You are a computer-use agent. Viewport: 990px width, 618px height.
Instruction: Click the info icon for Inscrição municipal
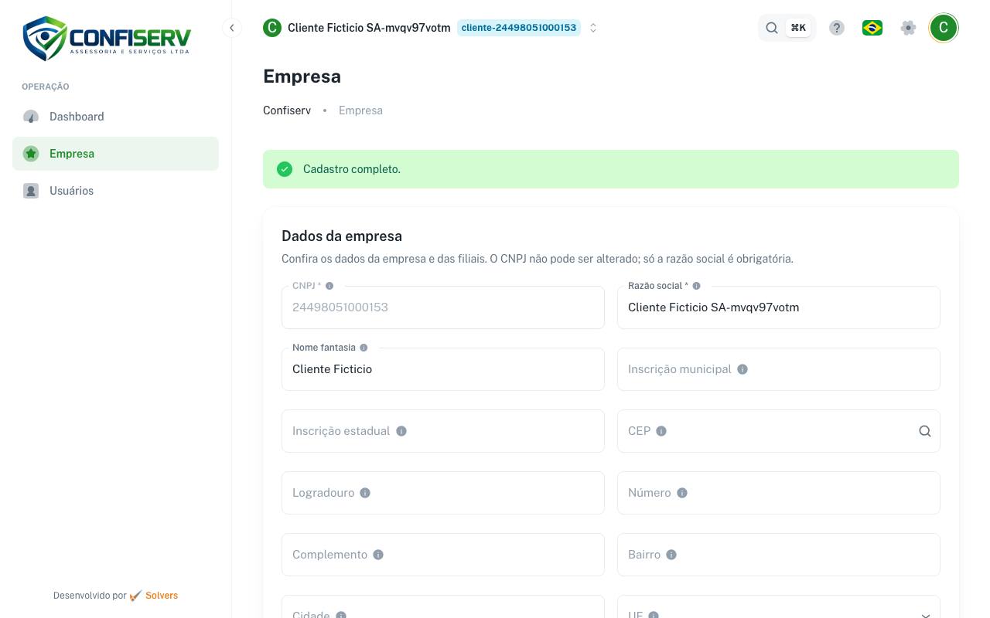(742, 369)
